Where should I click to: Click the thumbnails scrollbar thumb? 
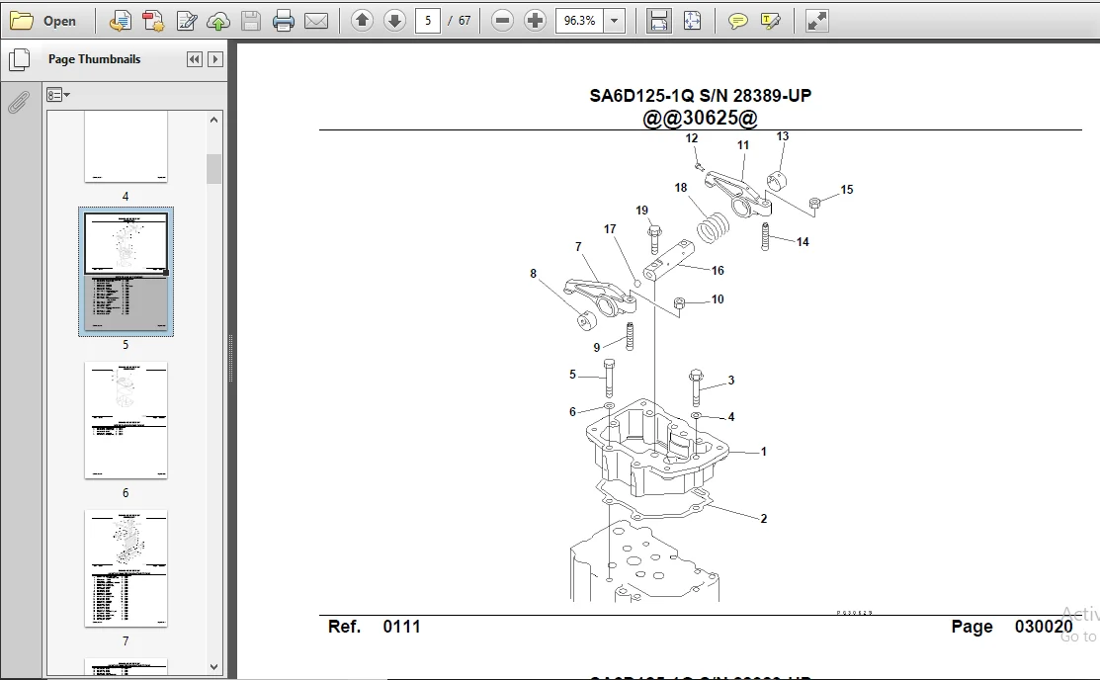[x=213, y=168]
